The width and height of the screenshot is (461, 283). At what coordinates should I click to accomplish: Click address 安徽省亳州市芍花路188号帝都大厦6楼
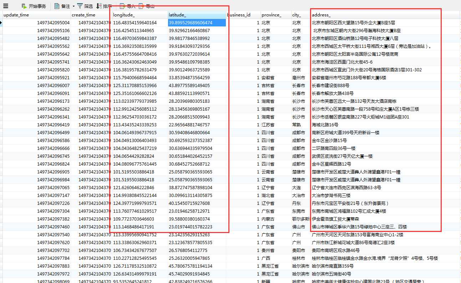point(349,77)
